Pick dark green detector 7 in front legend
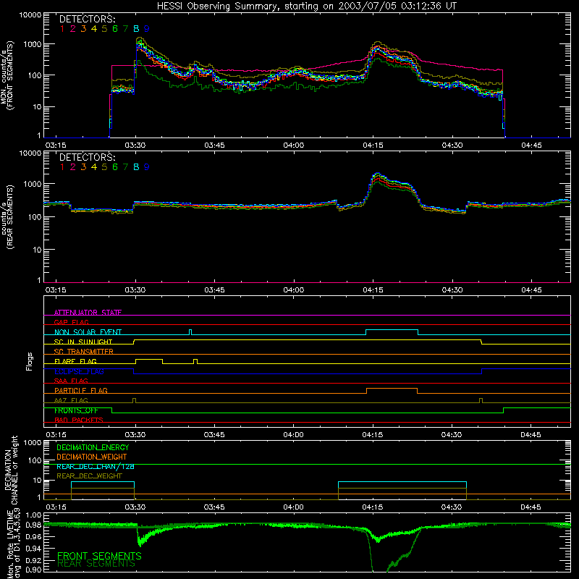 click(x=125, y=29)
